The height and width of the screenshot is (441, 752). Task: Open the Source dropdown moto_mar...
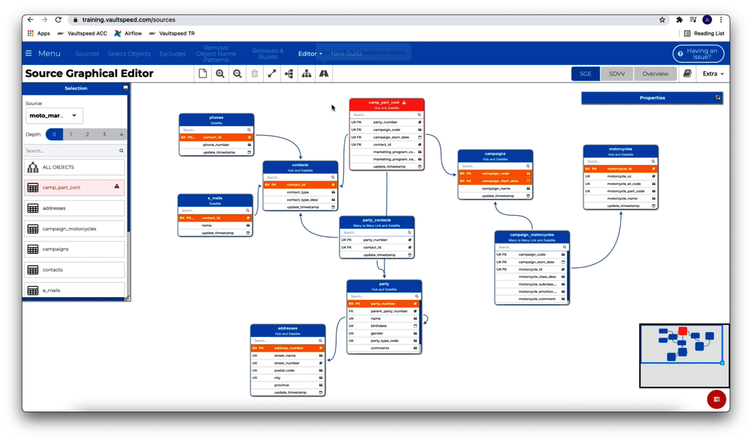pos(54,116)
